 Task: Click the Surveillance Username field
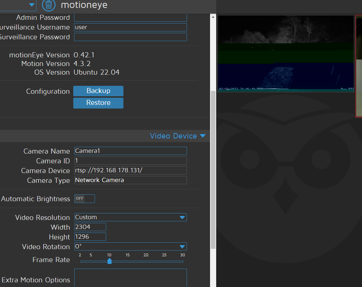coord(130,27)
